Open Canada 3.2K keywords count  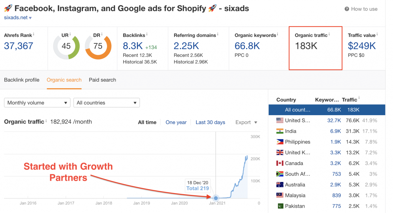tap(335, 163)
